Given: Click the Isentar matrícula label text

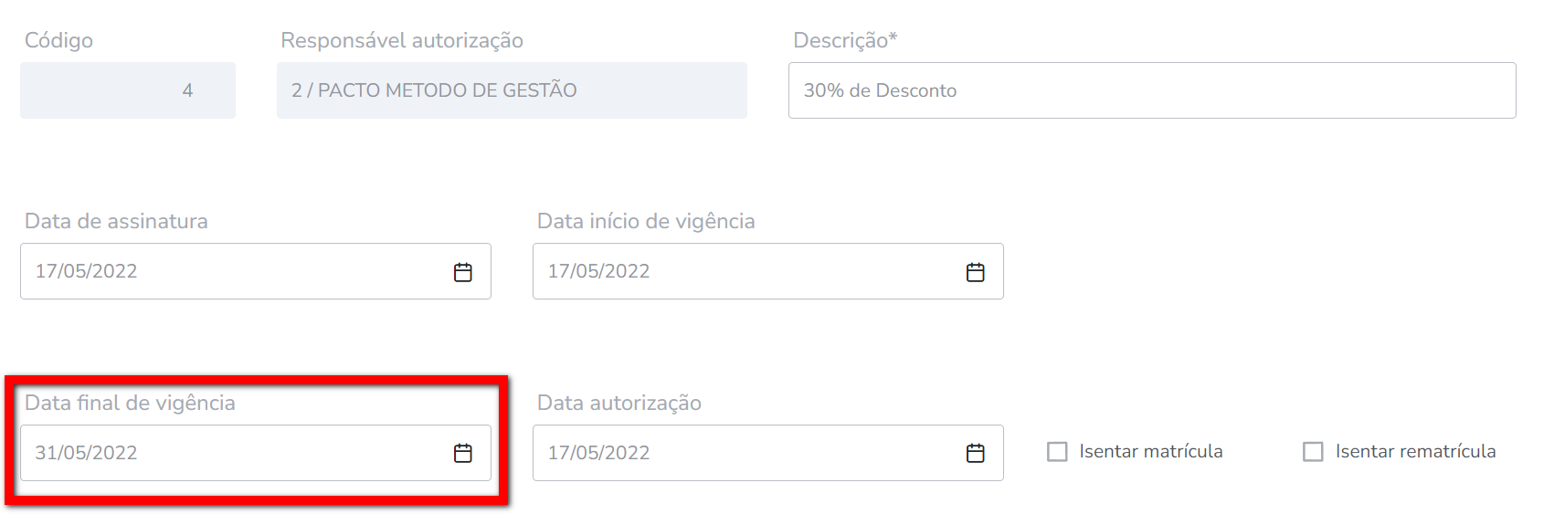Looking at the screenshot, I should point(1150,451).
